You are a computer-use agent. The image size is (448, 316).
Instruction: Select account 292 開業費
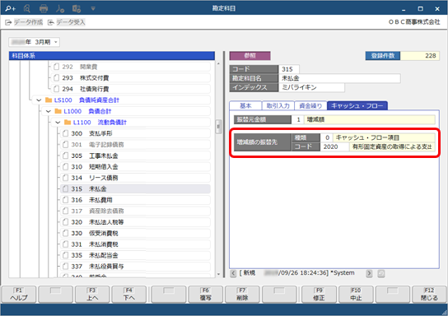tap(131, 67)
